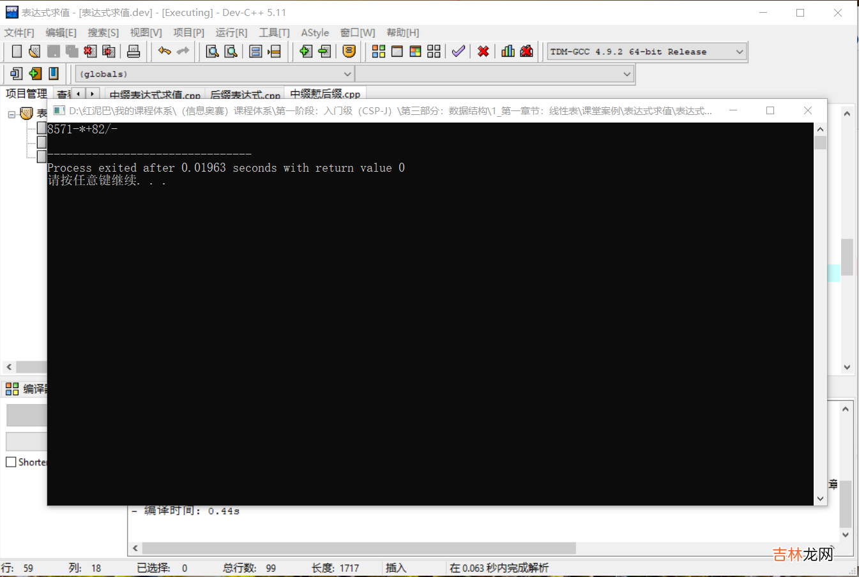
Task: Switch to the 后缀表达式.cpp tab
Action: [245, 95]
